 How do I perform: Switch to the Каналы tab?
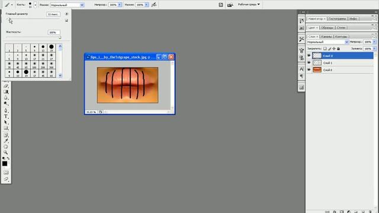tap(326, 37)
